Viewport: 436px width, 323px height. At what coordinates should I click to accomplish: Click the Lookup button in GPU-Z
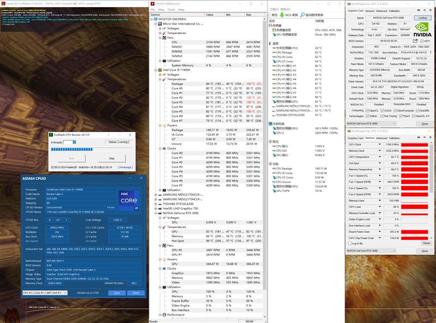tap(422, 17)
